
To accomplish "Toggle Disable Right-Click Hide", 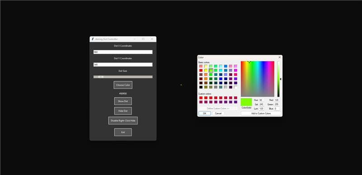I will pyautogui.click(x=123, y=121).
